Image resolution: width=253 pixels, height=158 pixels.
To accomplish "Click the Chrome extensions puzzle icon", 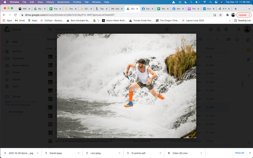I will pyautogui.click(x=227, y=15).
